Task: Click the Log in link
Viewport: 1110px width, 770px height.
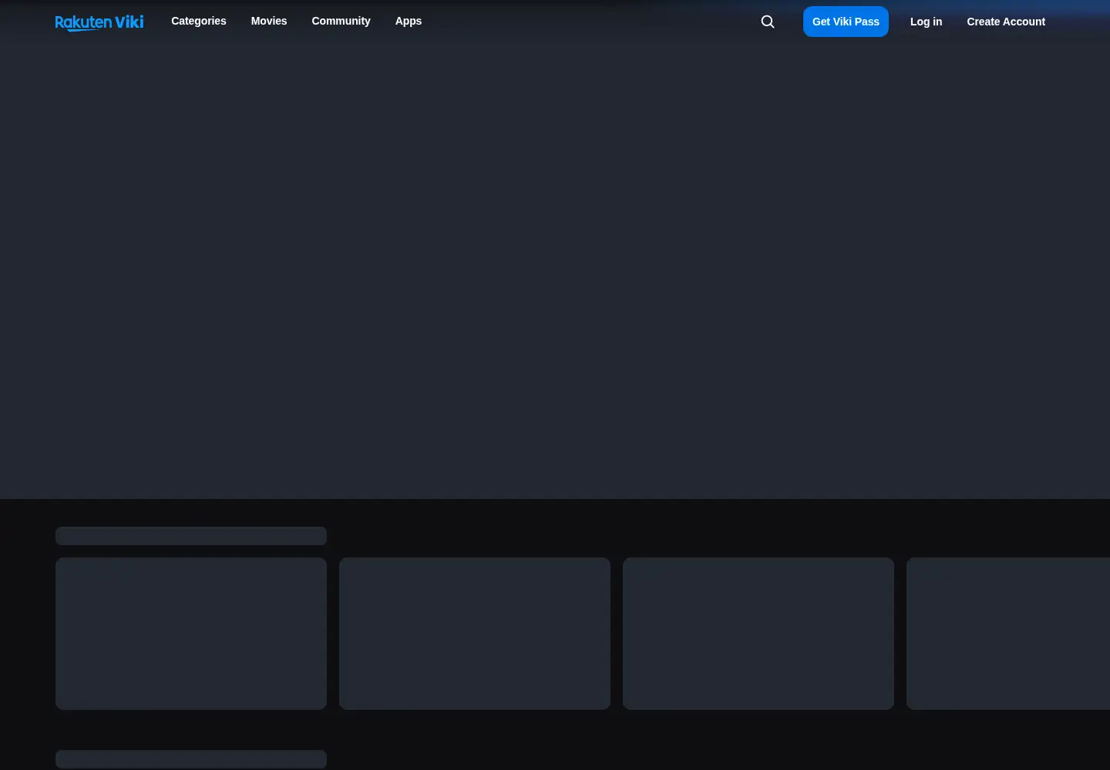Action: (926, 22)
